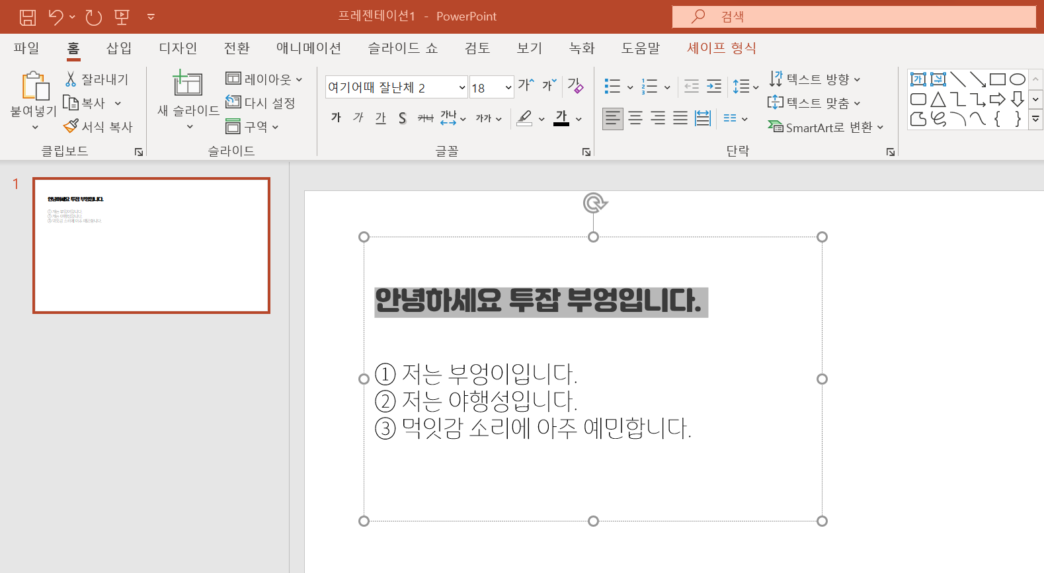Click the Redo icon
The width and height of the screenshot is (1044, 573).
94,17
